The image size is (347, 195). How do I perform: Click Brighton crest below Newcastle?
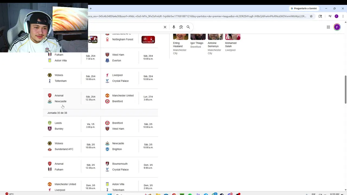[x=107, y=149]
